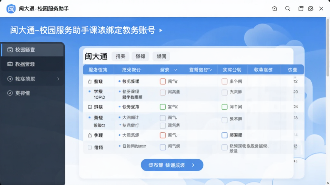330x185 pixels.
Task: Click the folder icon in row numbered 24
Action: coord(90,107)
